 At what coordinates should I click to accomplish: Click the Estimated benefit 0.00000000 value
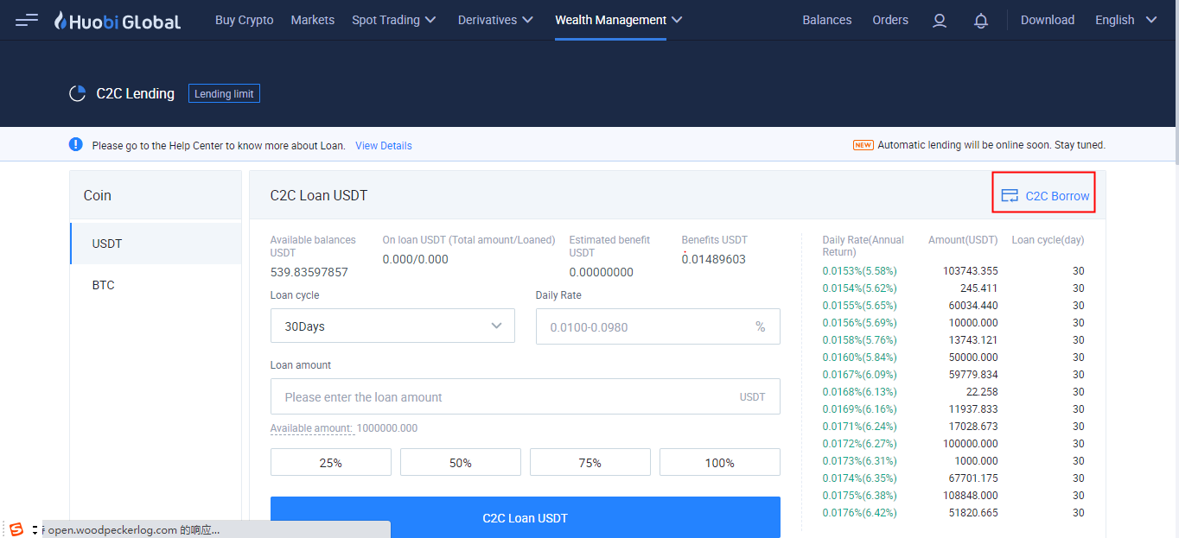[602, 272]
